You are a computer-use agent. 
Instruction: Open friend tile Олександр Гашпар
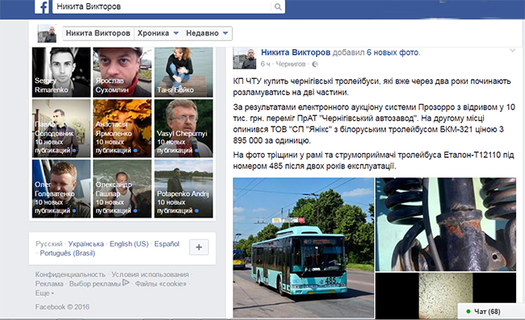pos(122,189)
